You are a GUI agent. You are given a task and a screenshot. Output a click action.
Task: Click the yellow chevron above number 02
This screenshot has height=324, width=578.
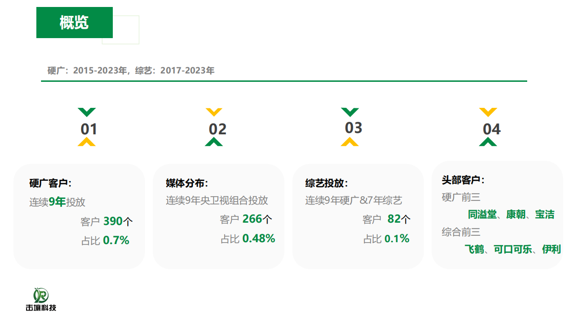(x=214, y=112)
